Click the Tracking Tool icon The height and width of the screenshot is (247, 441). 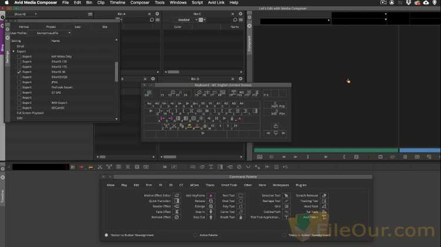[x=324, y=201]
